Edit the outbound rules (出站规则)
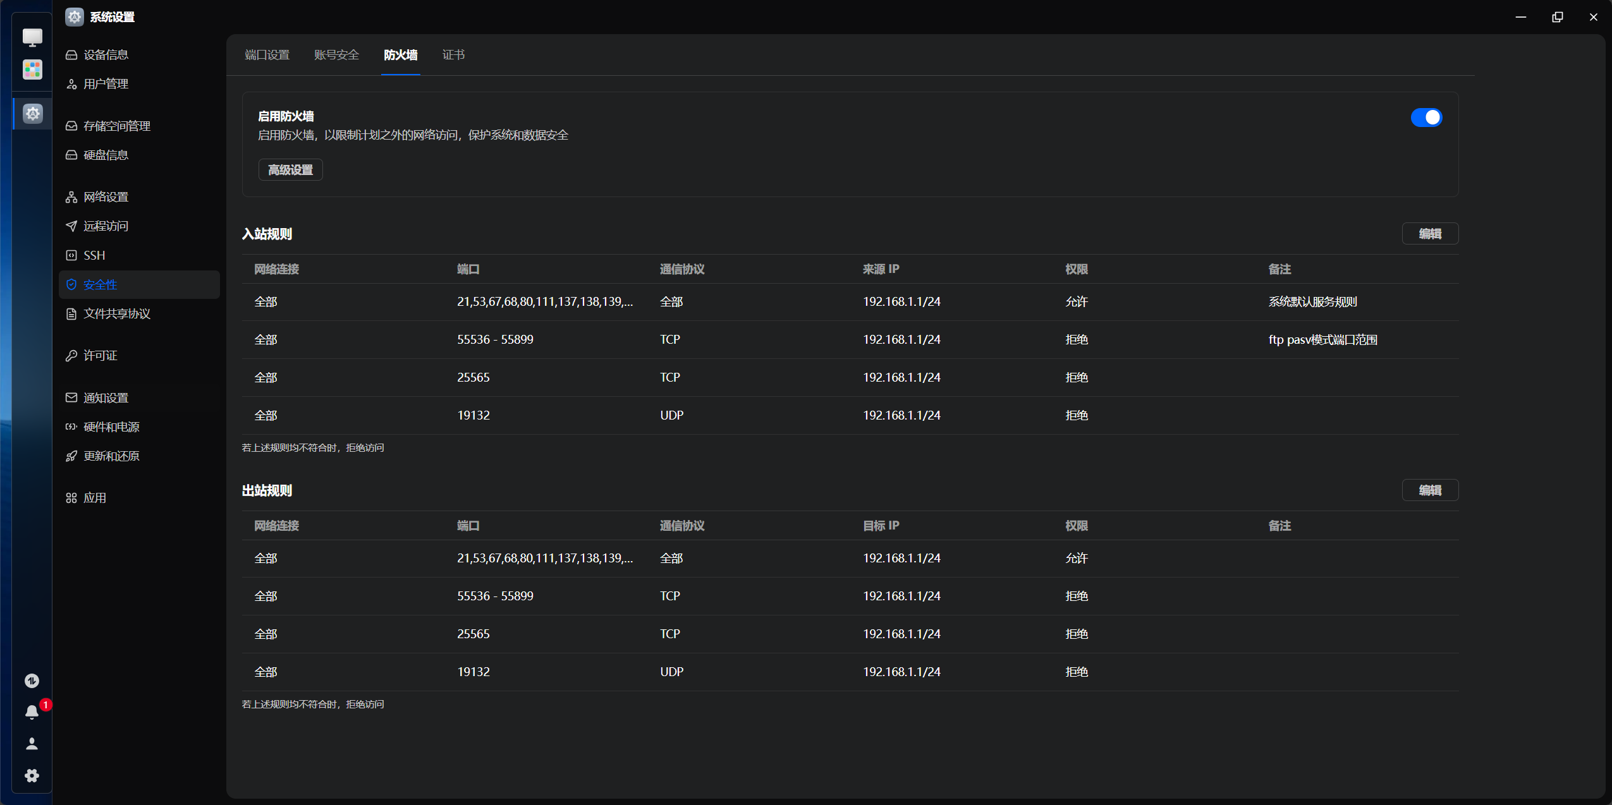 click(1430, 490)
